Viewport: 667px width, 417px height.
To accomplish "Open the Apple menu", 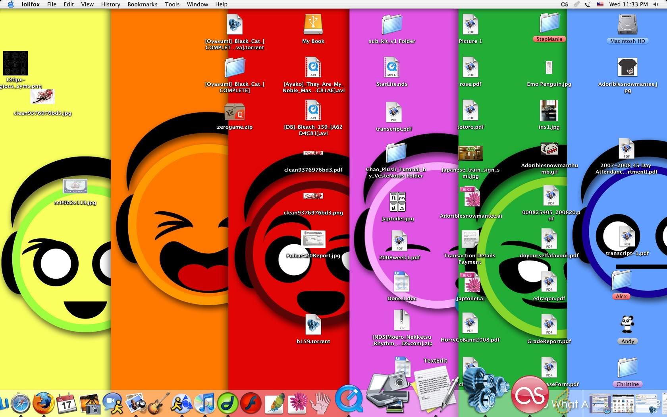I will (x=11, y=4).
